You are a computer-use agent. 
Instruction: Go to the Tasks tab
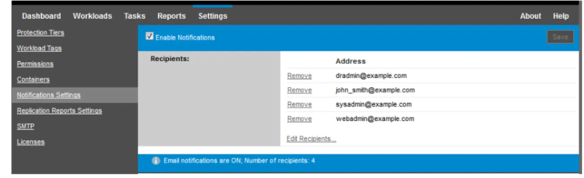(135, 16)
